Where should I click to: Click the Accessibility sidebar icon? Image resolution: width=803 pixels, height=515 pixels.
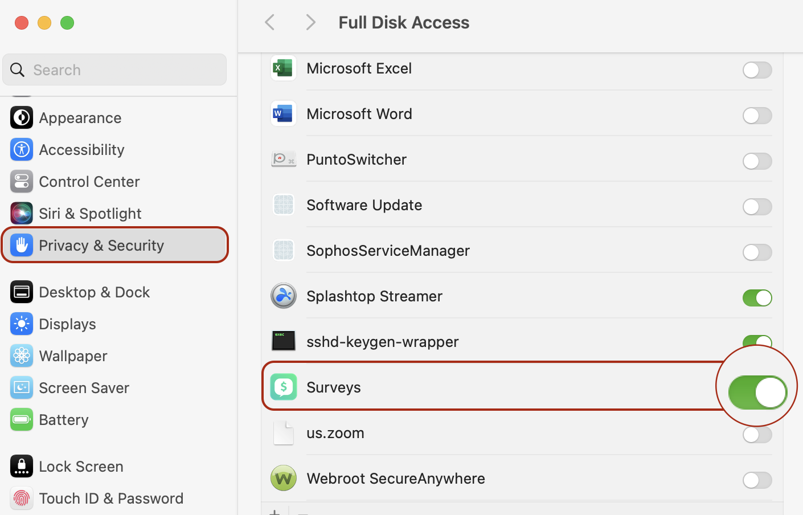point(22,150)
